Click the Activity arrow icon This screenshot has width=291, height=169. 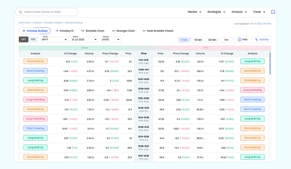pyautogui.click(x=257, y=39)
